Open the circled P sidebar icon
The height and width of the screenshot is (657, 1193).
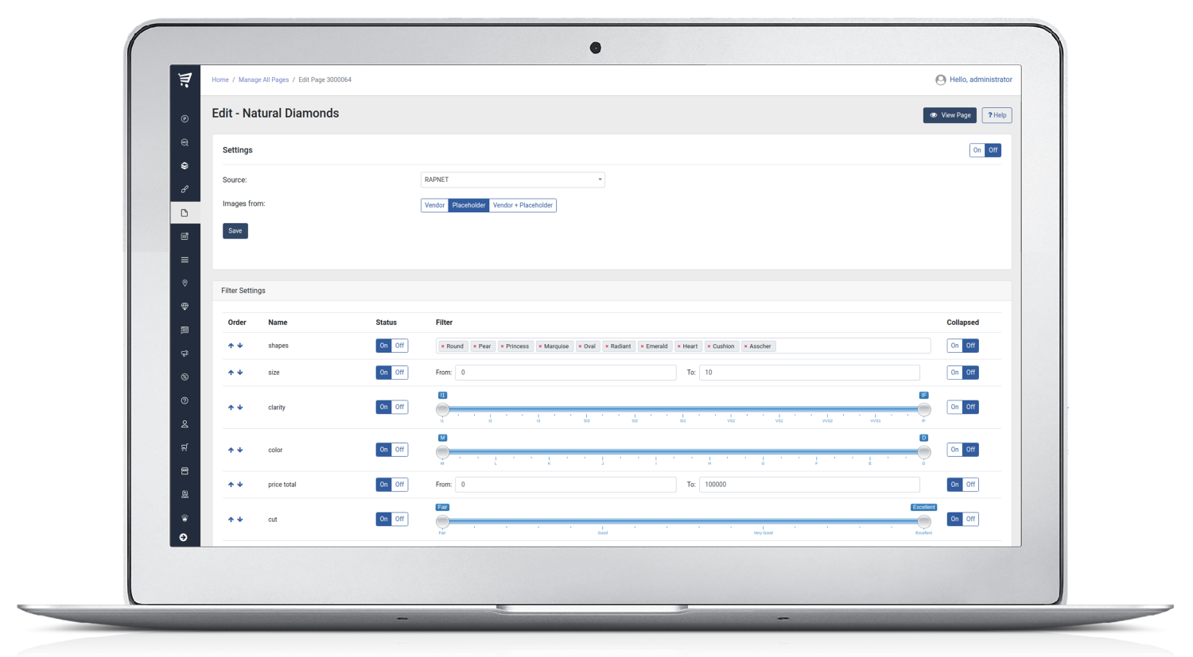tap(185, 119)
